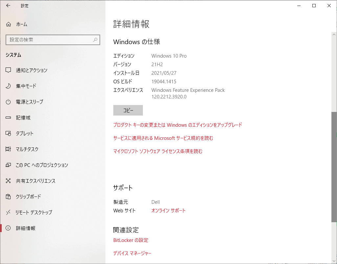This screenshot has height=264, width=337.
Task: Open マルチタスク settings
Action: pyautogui.click(x=53, y=149)
